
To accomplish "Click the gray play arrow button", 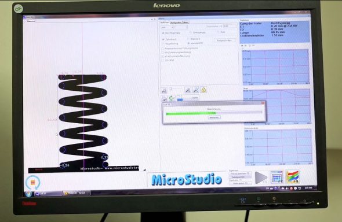I will 261,177.
